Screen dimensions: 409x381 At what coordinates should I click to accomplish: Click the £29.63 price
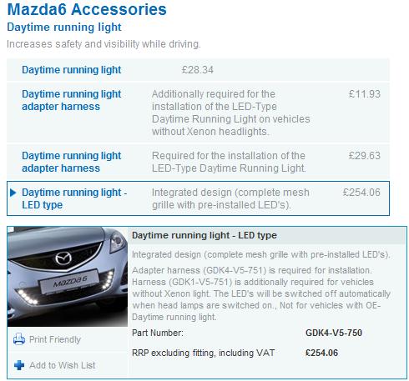(x=365, y=156)
